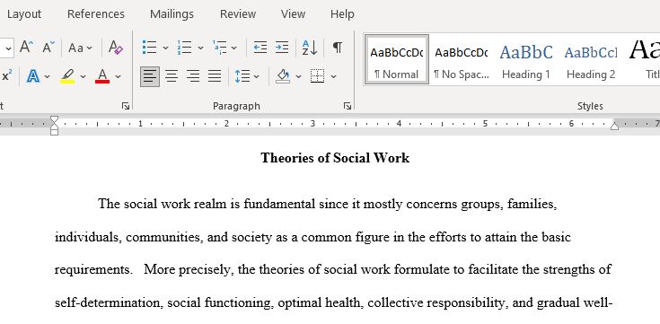Open multilevel list dropdown arrow
Image resolution: width=660 pixels, height=324 pixels.
(234, 48)
